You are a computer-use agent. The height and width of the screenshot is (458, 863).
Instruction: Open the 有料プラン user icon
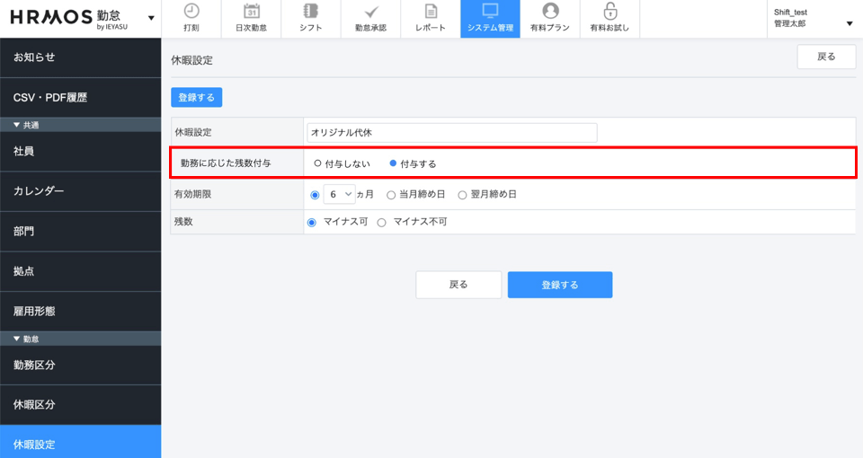tap(550, 12)
